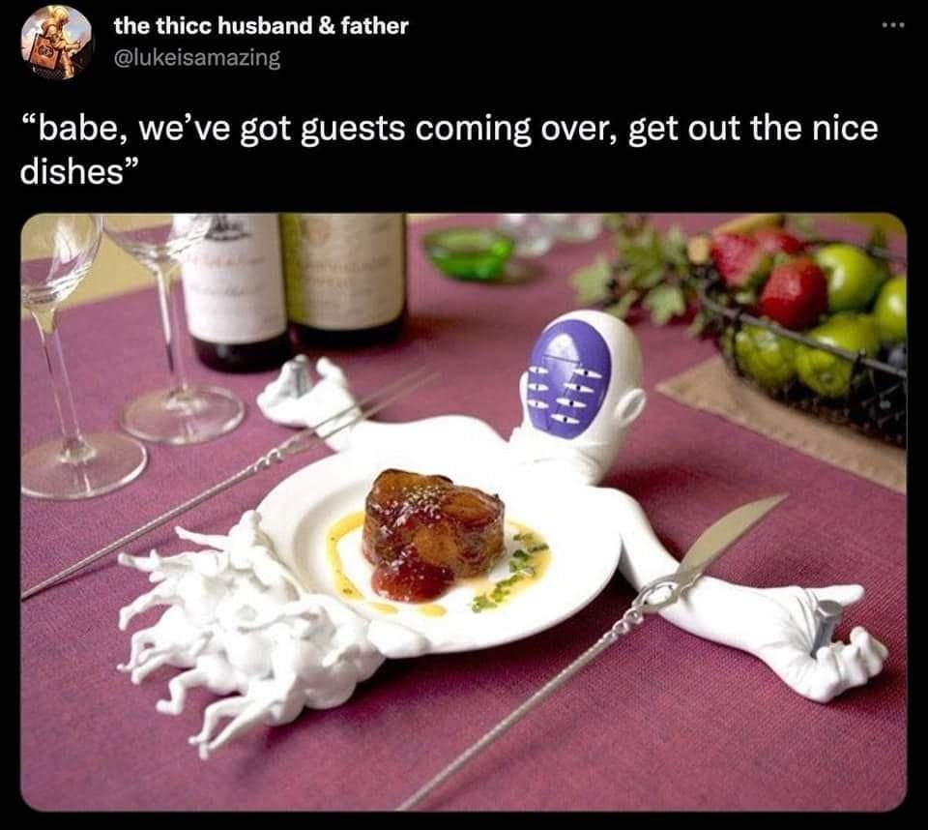Click the glazed meat on the plate in photo

click(432, 530)
